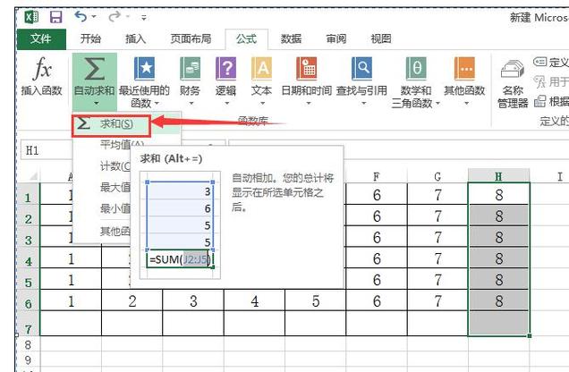Open the 文件 (File) tab
Viewport: 569px width, 372px height.
click(41, 38)
